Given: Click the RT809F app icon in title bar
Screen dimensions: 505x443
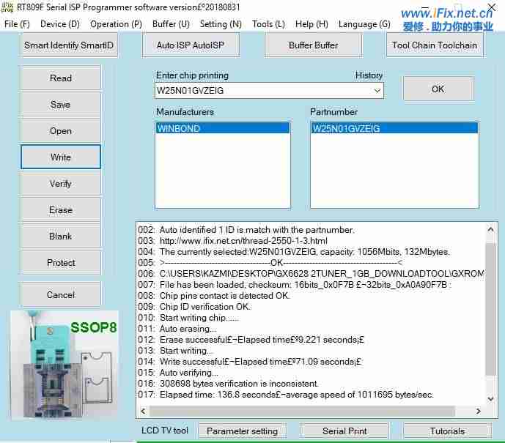Looking at the screenshot, I should 8,7.
